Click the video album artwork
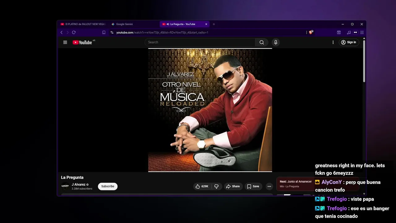The height and width of the screenshot is (223, 396). 210,110
